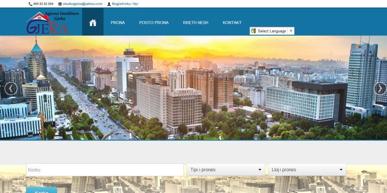Open the PRONA menu item

coord(118,23)
